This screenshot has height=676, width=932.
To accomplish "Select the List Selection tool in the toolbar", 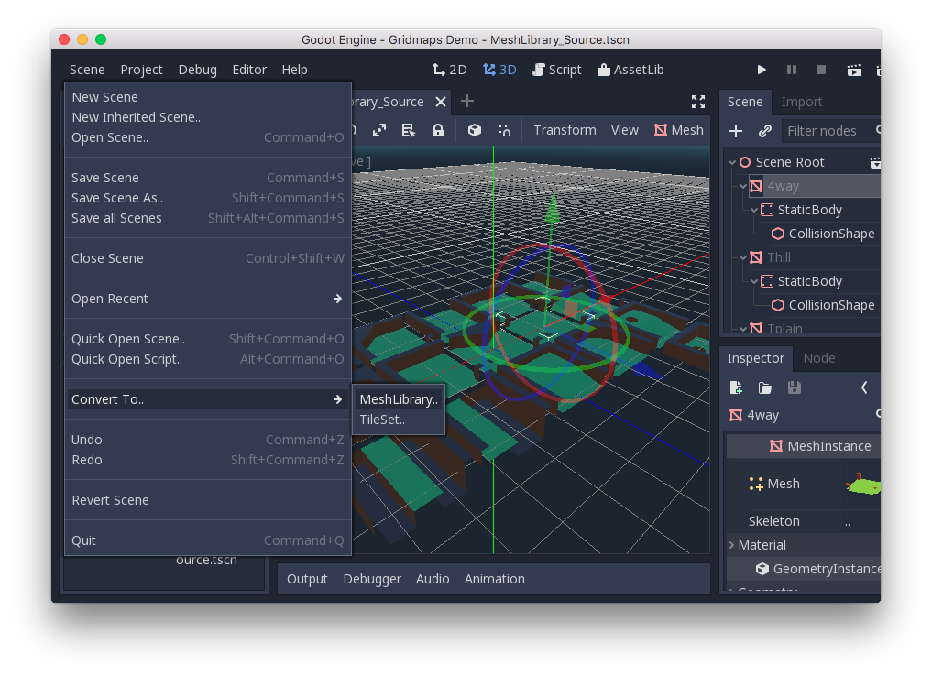I will (x=407, y=130).
